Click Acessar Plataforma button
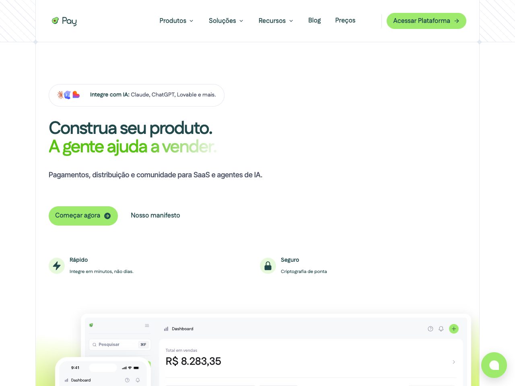The height and width of the screenshot is (386, 515). pos(426,21)
